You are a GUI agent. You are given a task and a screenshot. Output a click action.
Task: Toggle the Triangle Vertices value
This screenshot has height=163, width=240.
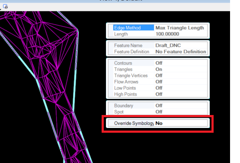(181, 76)
